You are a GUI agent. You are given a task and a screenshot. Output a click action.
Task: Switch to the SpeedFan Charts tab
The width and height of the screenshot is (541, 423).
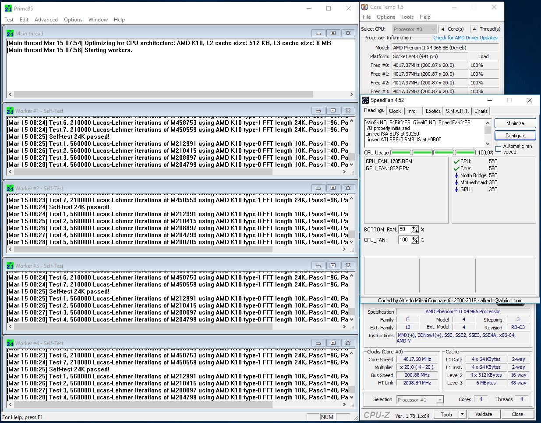point(481,111)
